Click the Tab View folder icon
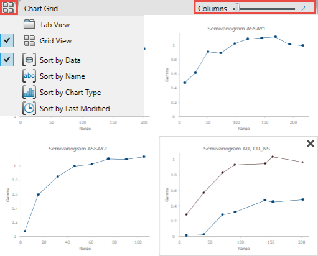 (x=29, y=24)
